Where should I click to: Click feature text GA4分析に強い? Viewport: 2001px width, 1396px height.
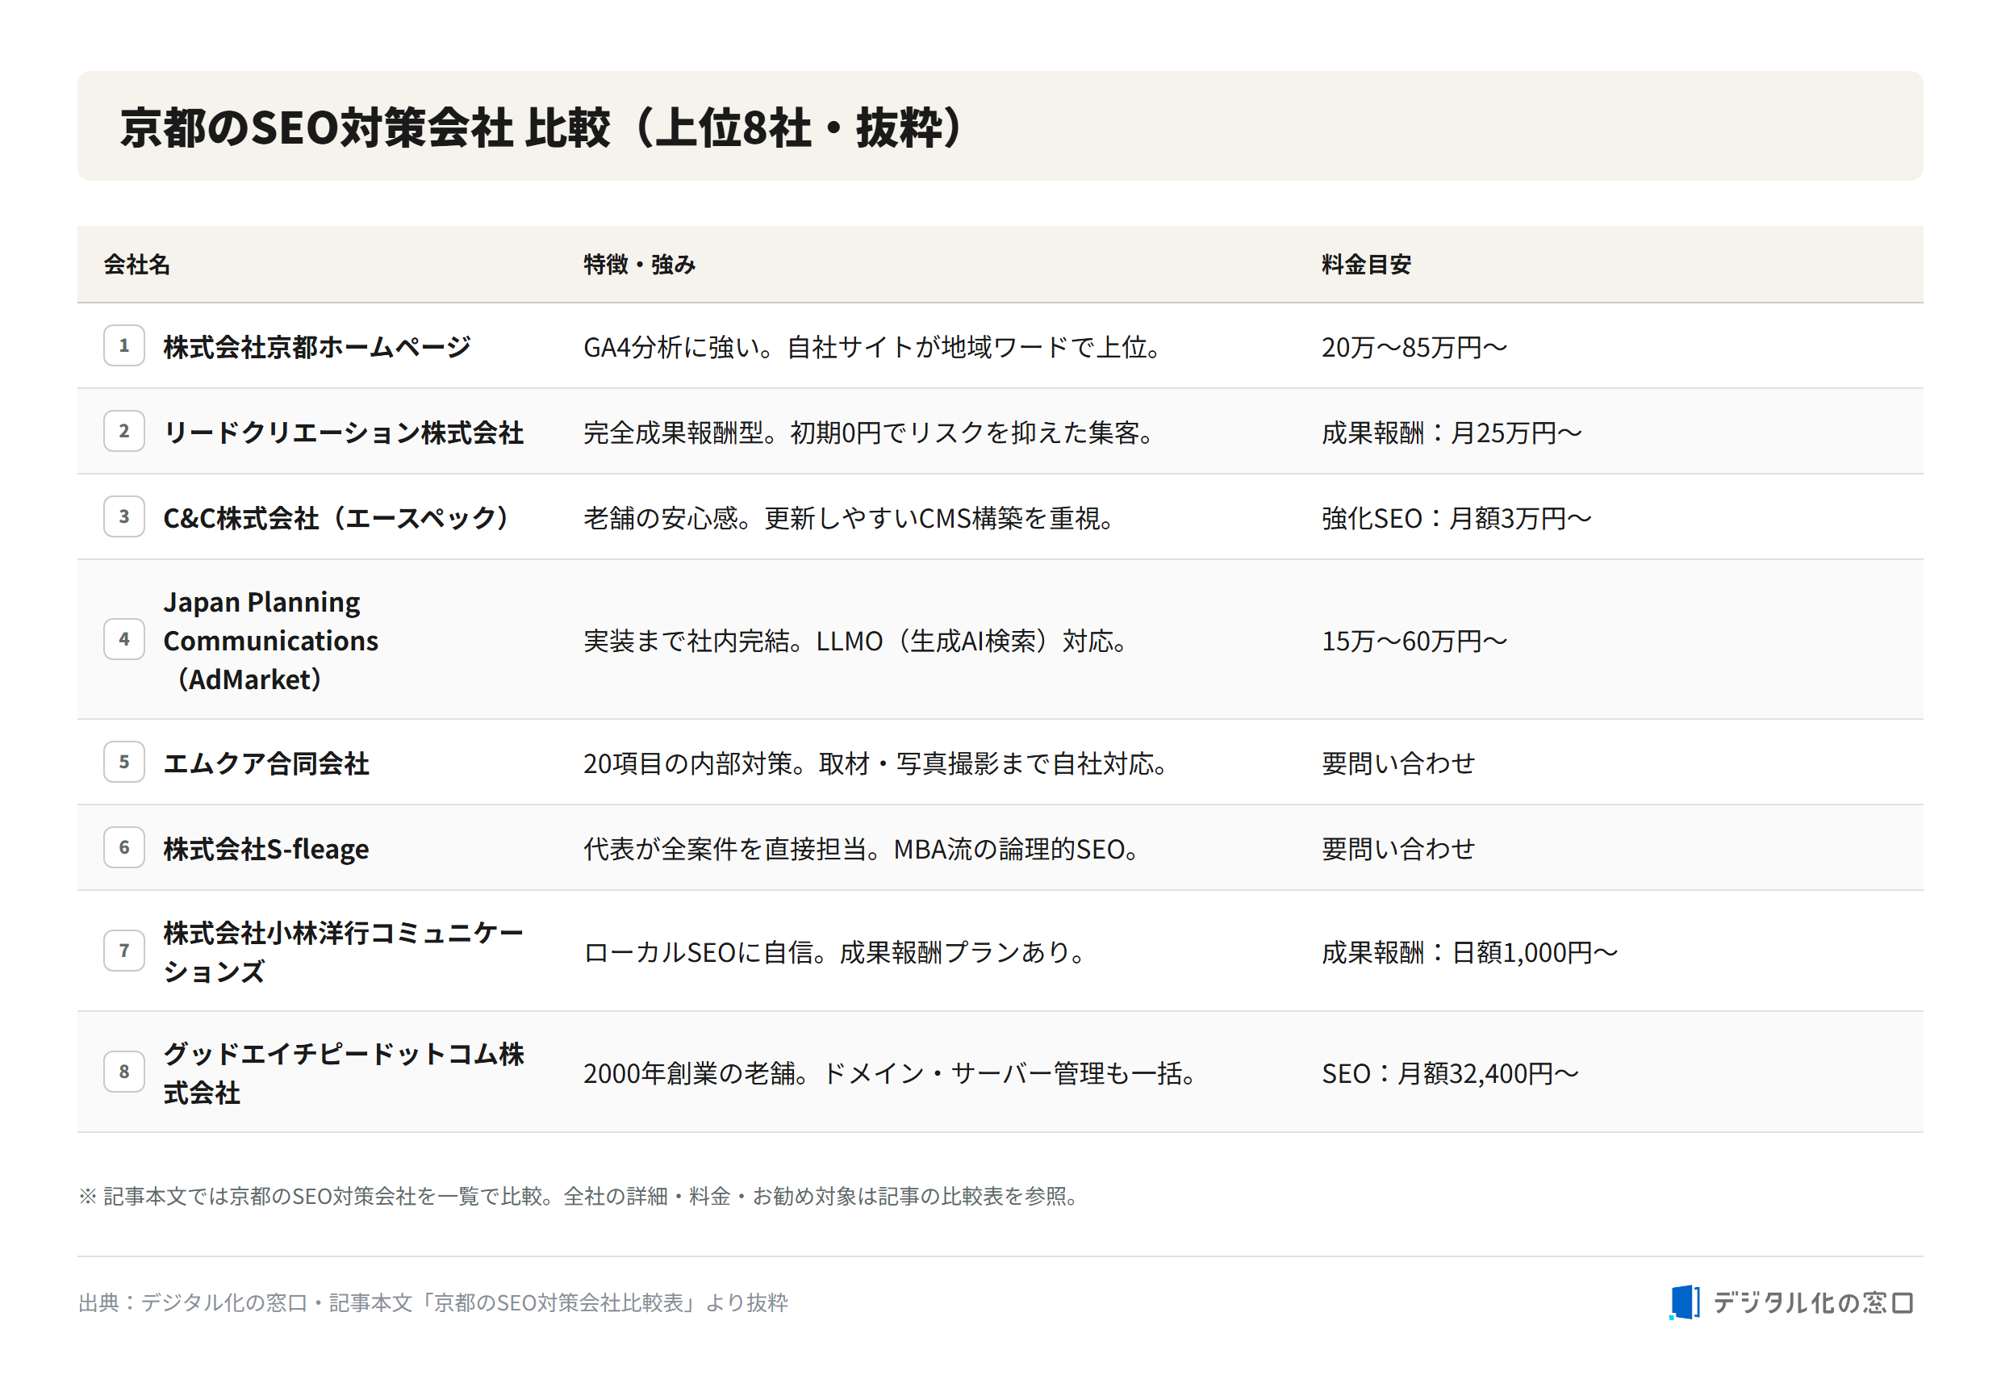point(872,347)
